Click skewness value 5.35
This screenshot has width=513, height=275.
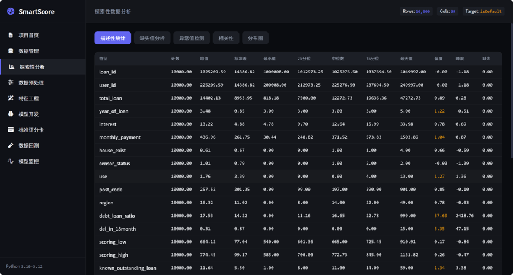pyautogui.click(x=439, y=229)
